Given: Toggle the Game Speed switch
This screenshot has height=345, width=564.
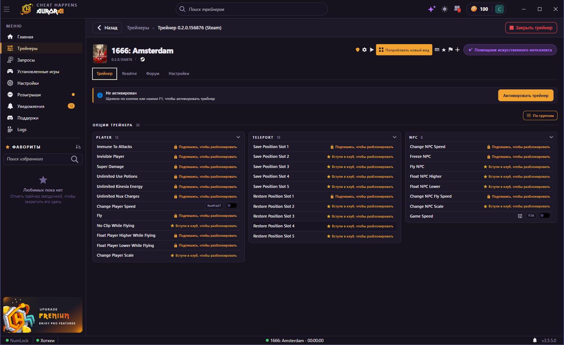Looking at the screenshot, I should pyautogui.click(x=545, y=215).
